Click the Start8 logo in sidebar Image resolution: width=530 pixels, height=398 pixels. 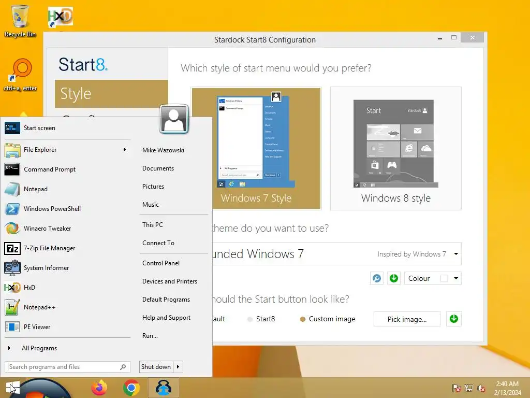(x=83, y=64)
